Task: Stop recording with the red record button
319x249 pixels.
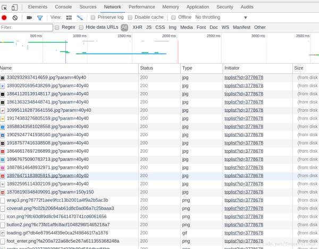Action: [x=4, y=18]
